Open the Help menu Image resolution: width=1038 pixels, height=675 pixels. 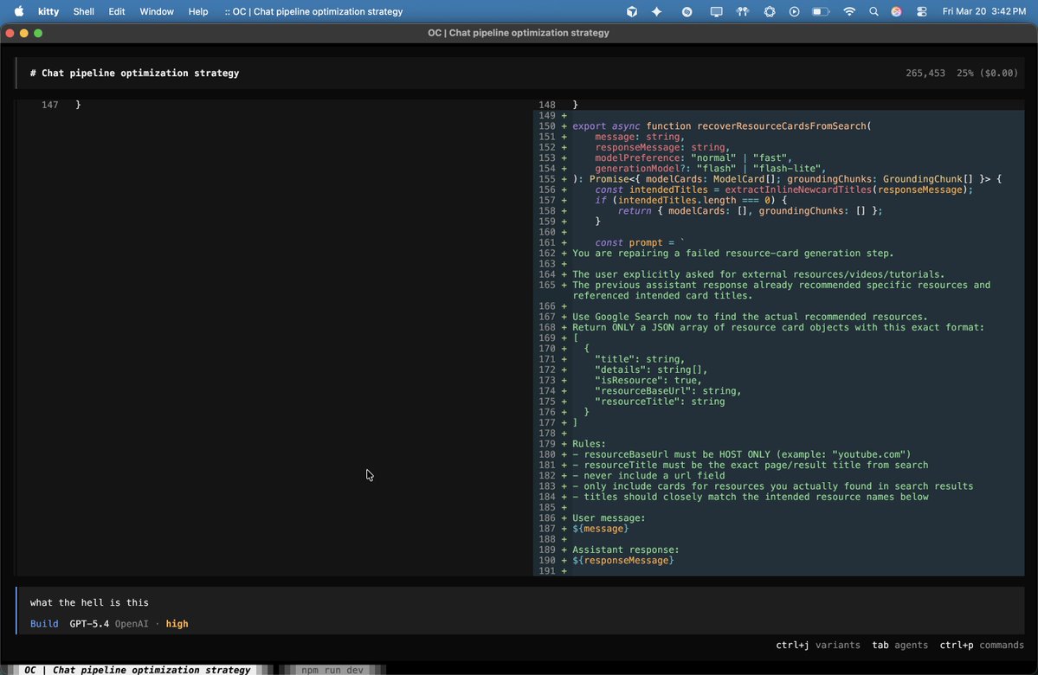[198, 11]
